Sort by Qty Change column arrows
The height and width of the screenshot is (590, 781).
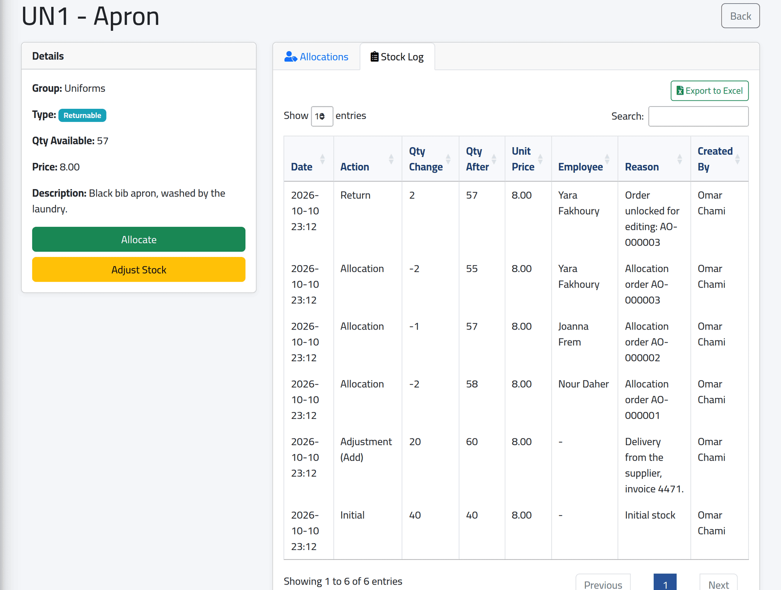(x=448, y=159)
